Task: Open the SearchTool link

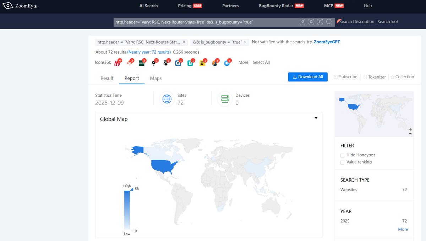Action: (x=388, y=22)
